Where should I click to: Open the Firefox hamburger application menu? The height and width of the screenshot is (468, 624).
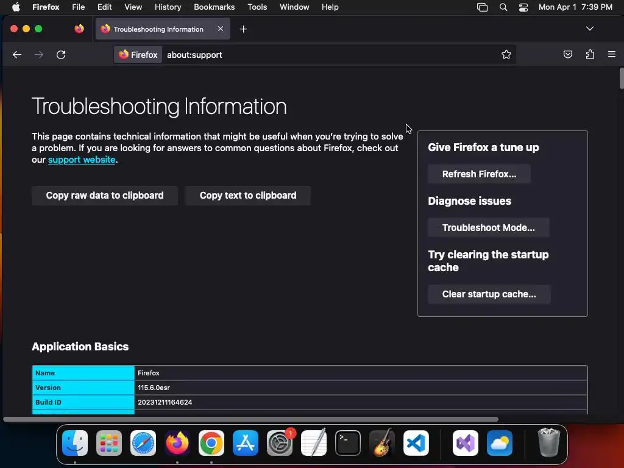612,54
